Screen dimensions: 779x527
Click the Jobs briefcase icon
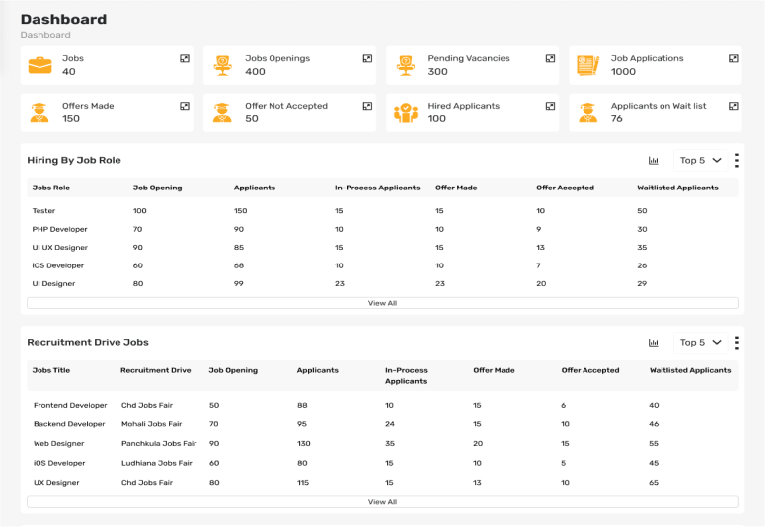pos(39,65)
